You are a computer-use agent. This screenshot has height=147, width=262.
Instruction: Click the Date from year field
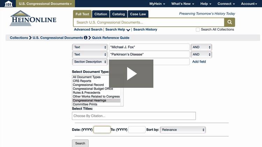(102, 130)
